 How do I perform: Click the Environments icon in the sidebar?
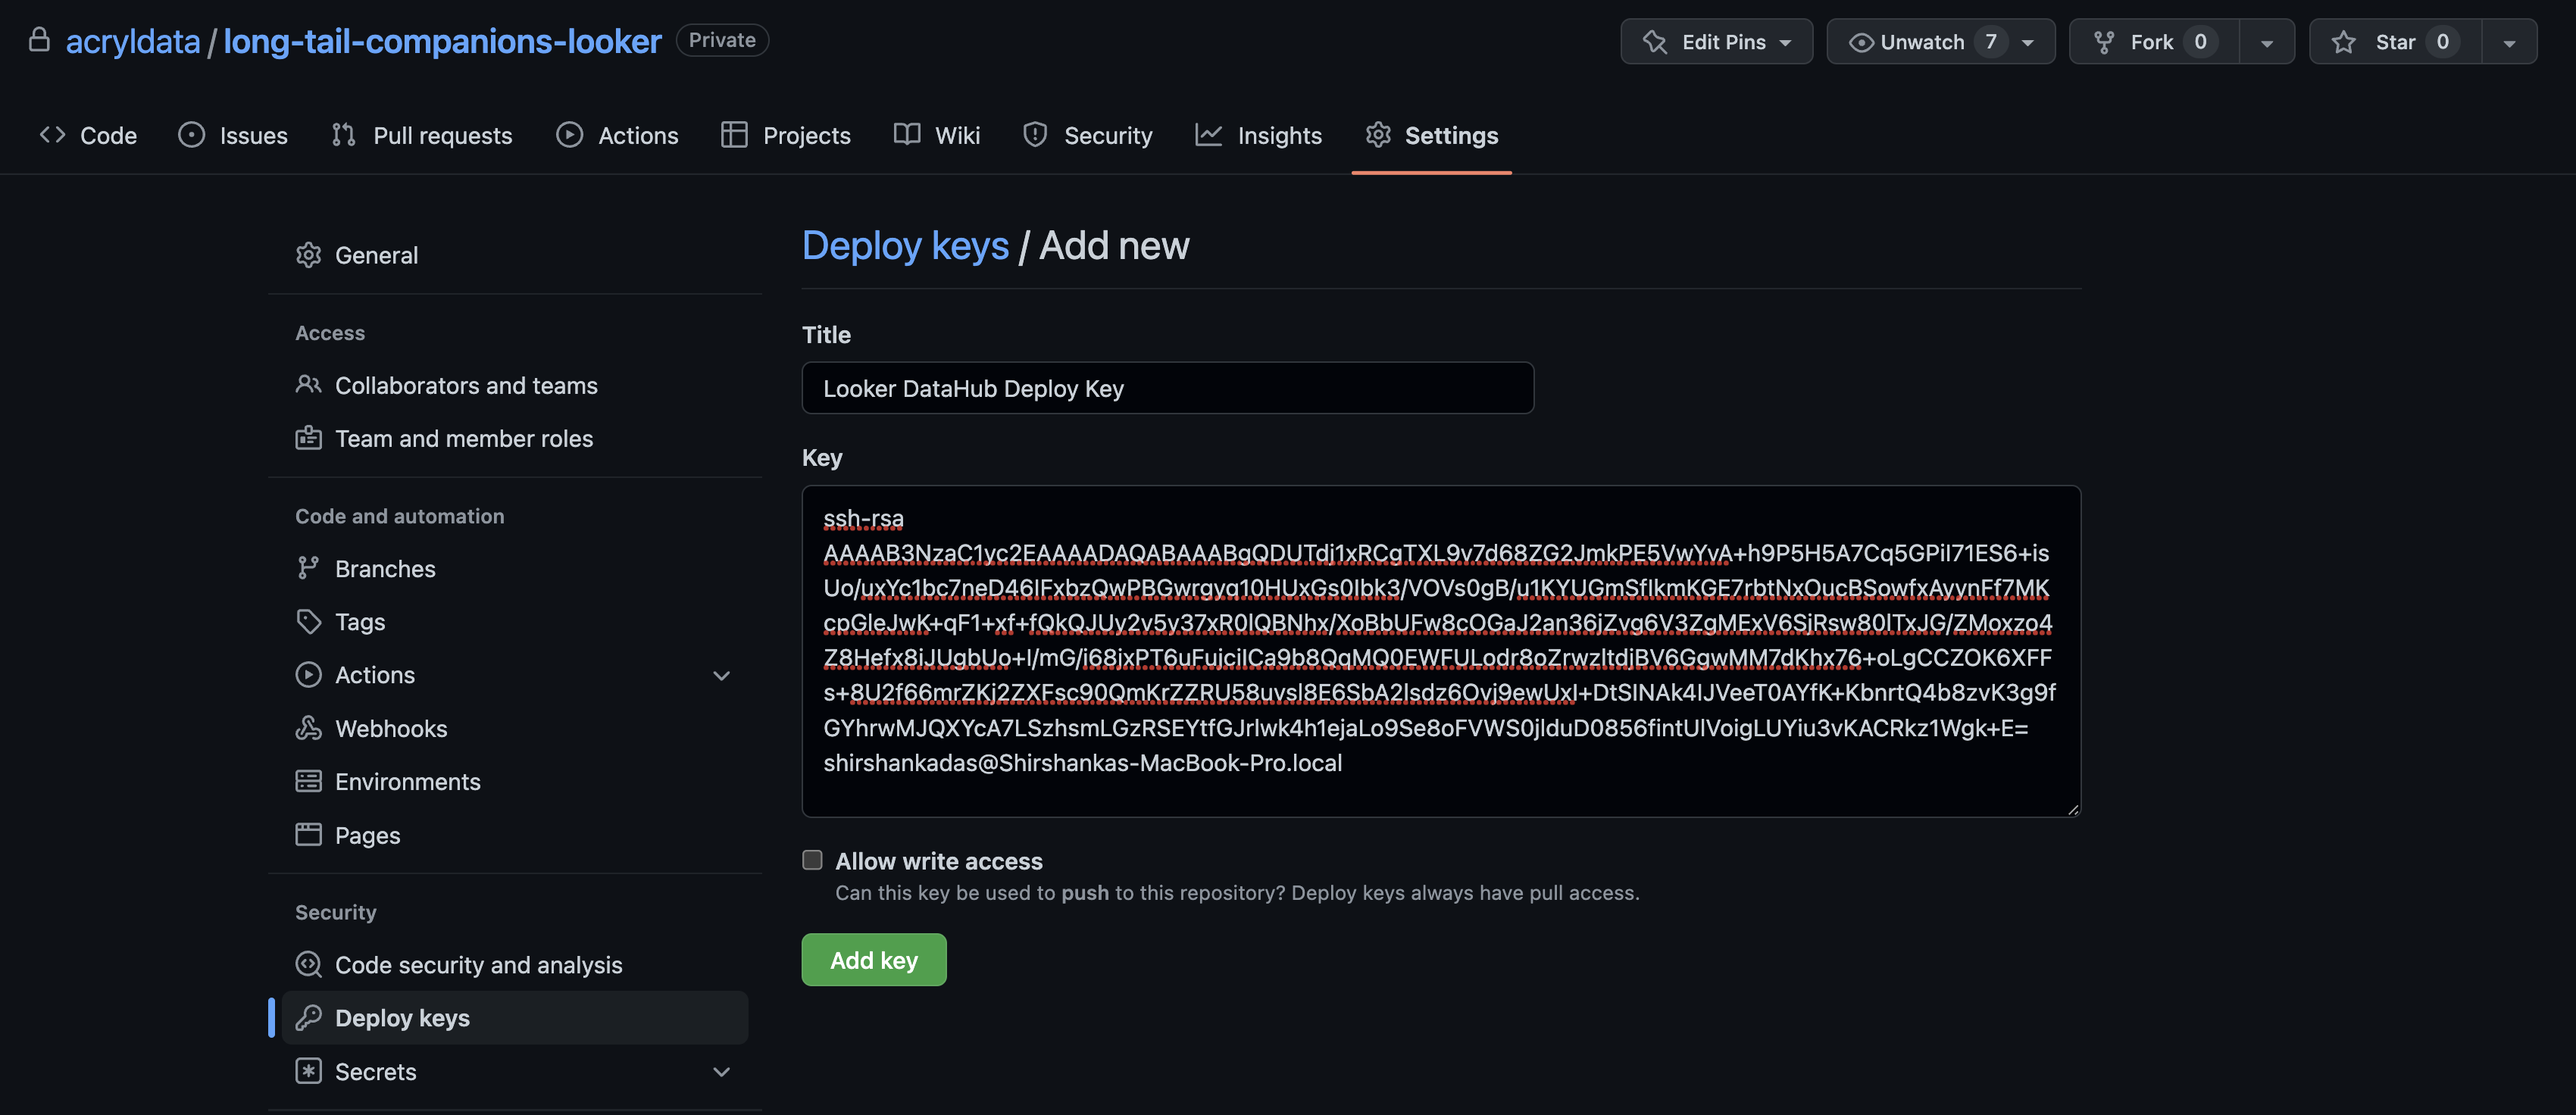click(308, 781)
